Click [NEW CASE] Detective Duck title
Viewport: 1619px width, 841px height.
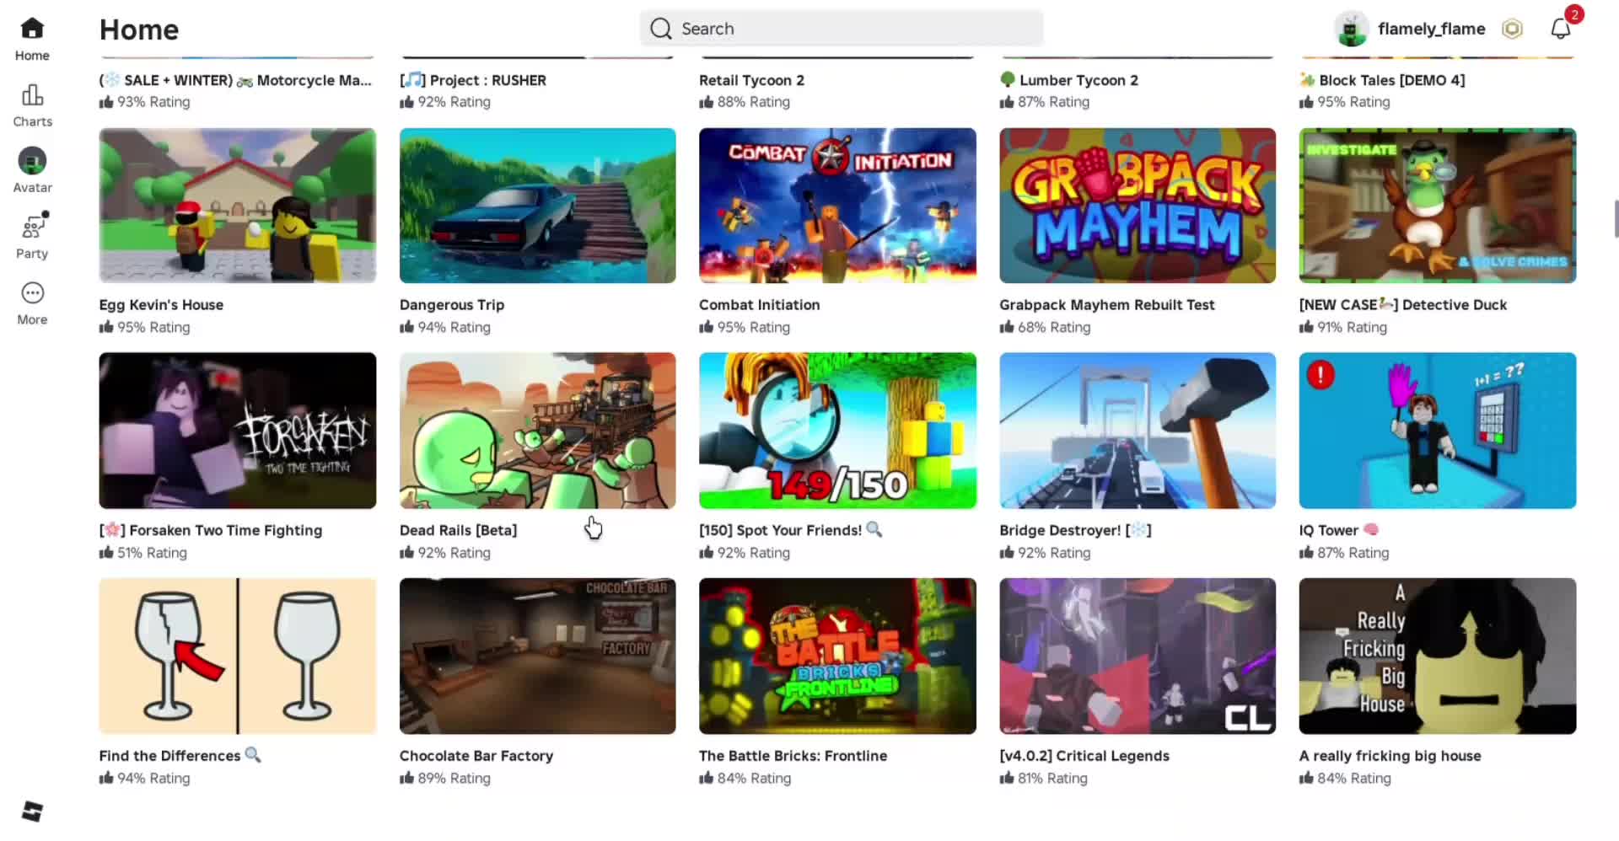1403,305
